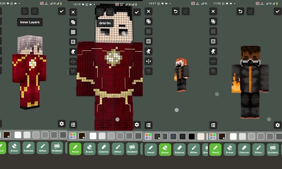Select Eraser tool in the 12:19 screen
The image size is (282, 169).
pos(90,149)
